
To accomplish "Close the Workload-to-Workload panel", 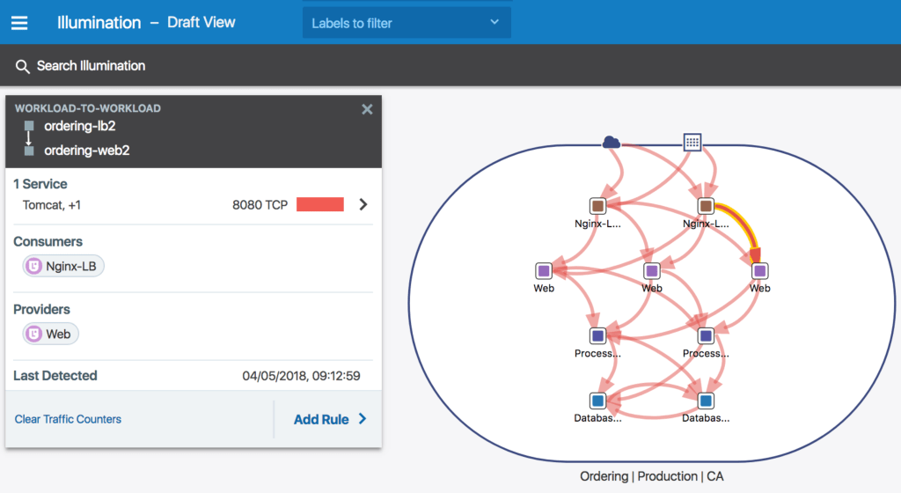I will (367, 109).
